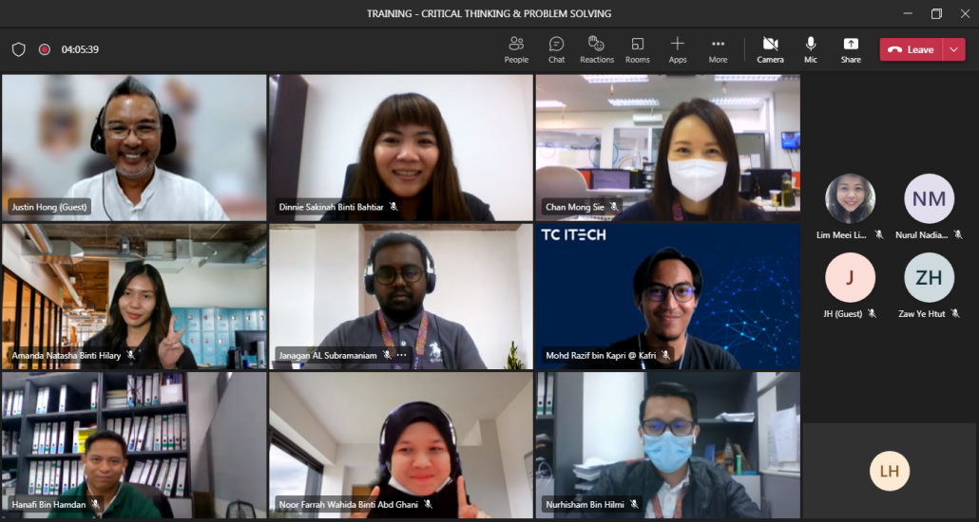The height and width of the screenshot is (522, 979).
Task: Select Chan Mong Sie video tile
Action: click(x=667, y=148)
